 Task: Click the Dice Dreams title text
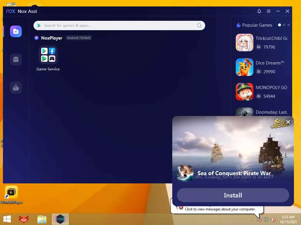click(x=270, y=63)
